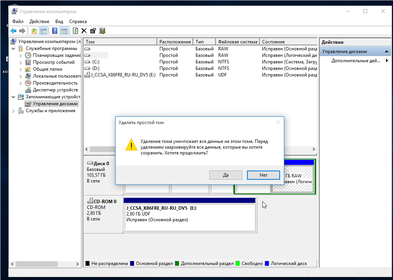Toggle the action pane toolbar button
Screen dimensions: 393x280
64,31
